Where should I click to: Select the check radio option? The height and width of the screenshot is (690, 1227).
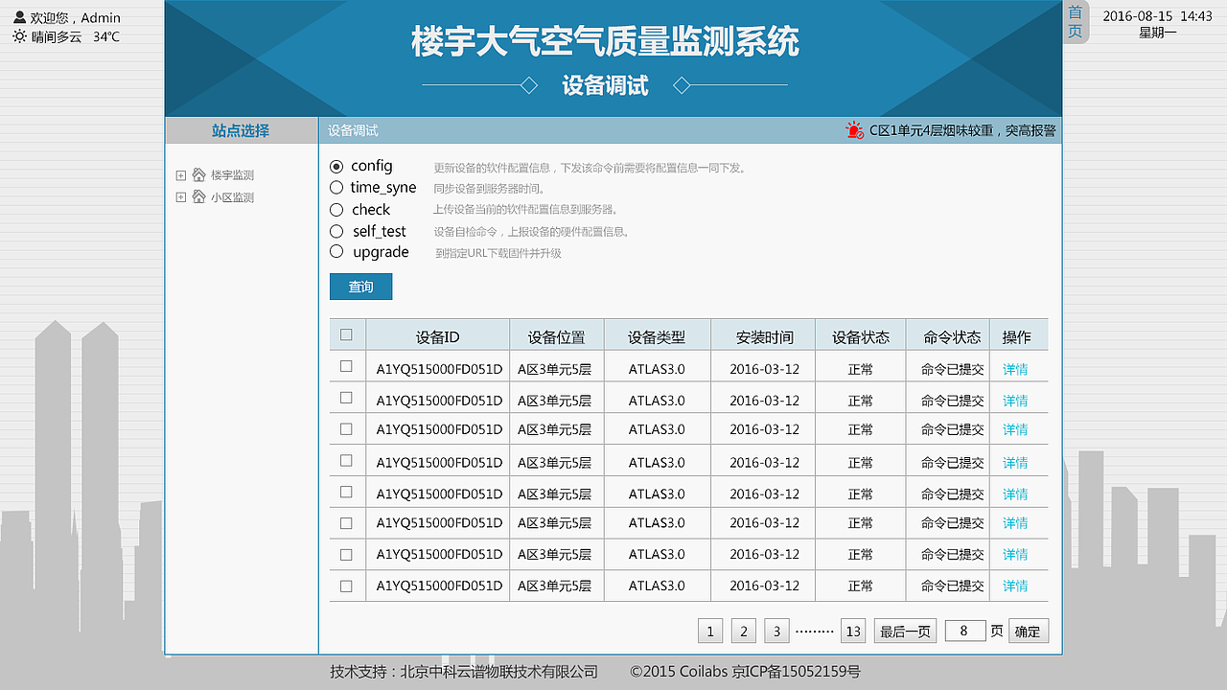[x=336, y=209]
